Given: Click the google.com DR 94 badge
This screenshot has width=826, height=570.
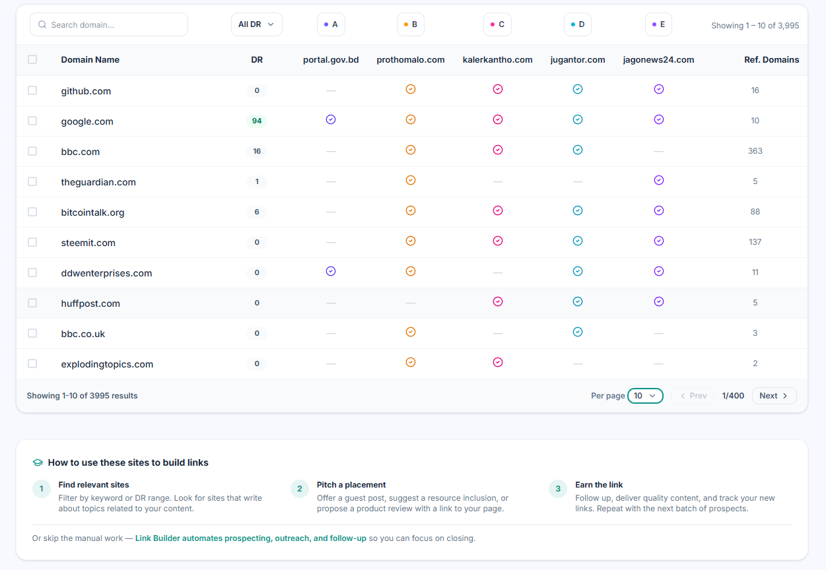Looking at the screenshot, I should pos(257,121).
